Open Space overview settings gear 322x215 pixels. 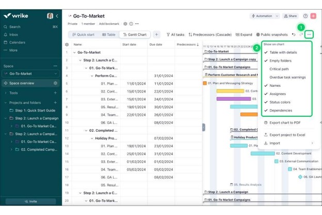(x=55, y=83)
